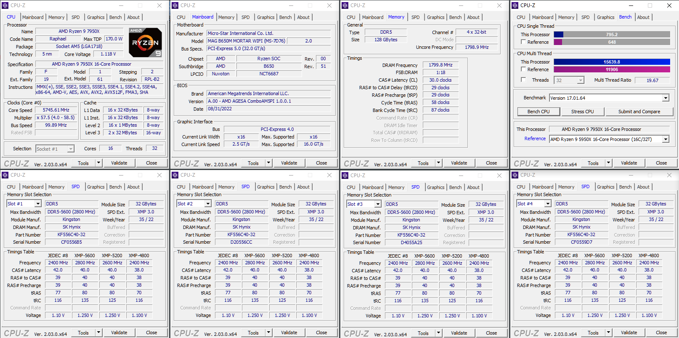This screenshot has width=679, height=338.
Task: Select the SPD tab in the Memory timings window
Action: (x=416, y=17)
